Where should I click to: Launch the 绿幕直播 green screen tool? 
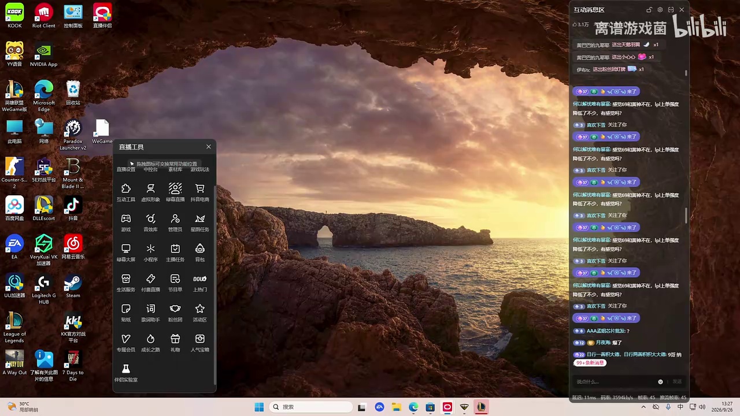[x=175, y=192]
